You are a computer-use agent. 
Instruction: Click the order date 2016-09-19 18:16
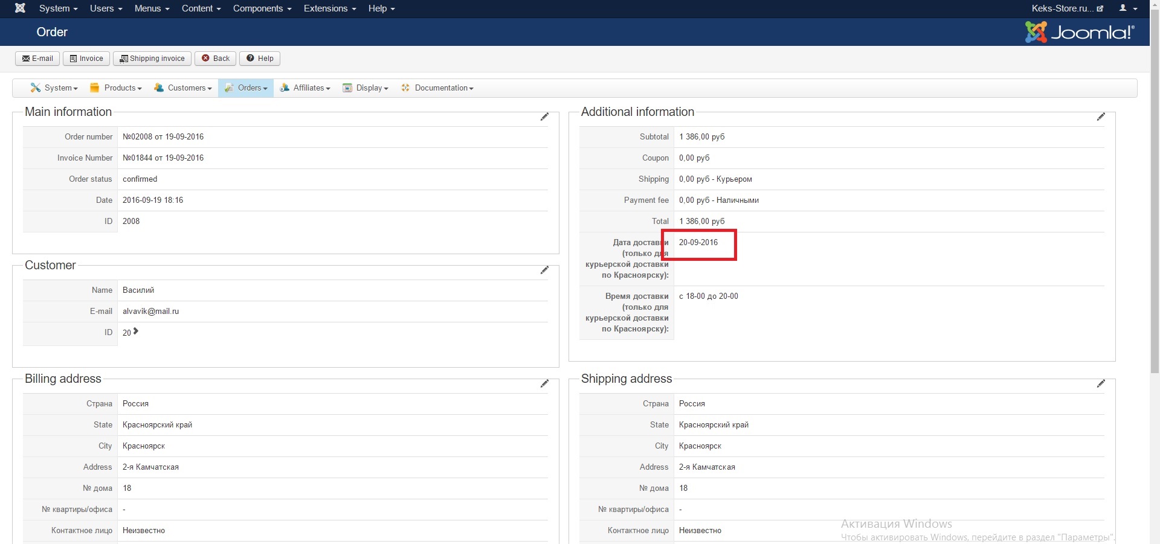153,200
